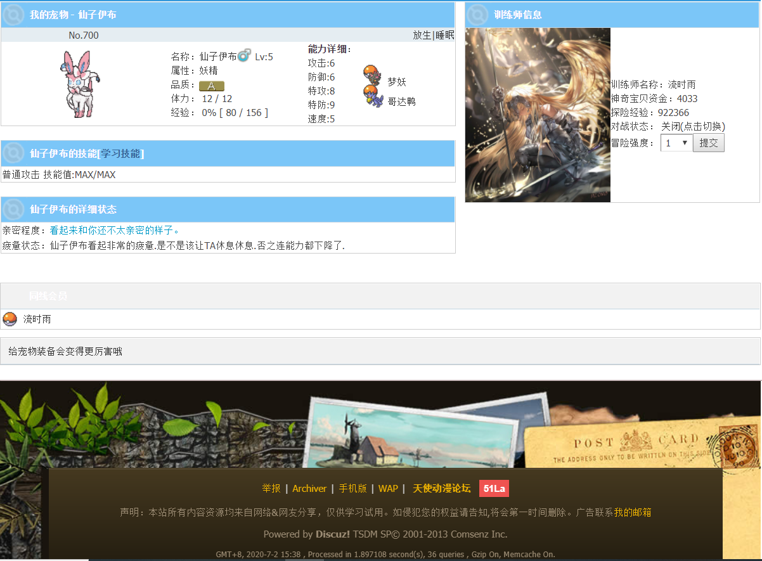Click the 给宠物装备会变得更厉害哦 tip

(x=65, y=351)
